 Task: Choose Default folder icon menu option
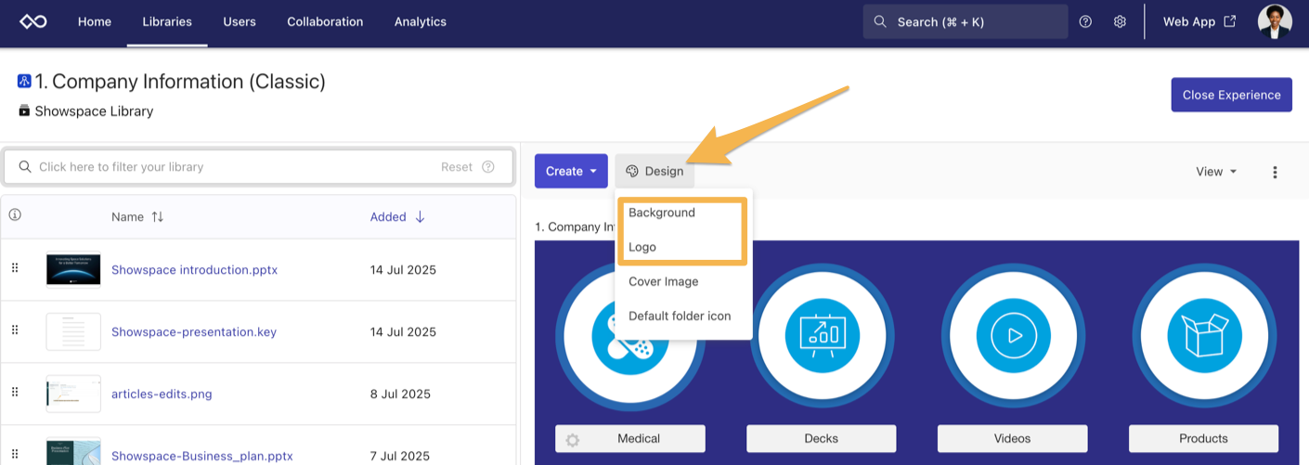pos(680,316)
